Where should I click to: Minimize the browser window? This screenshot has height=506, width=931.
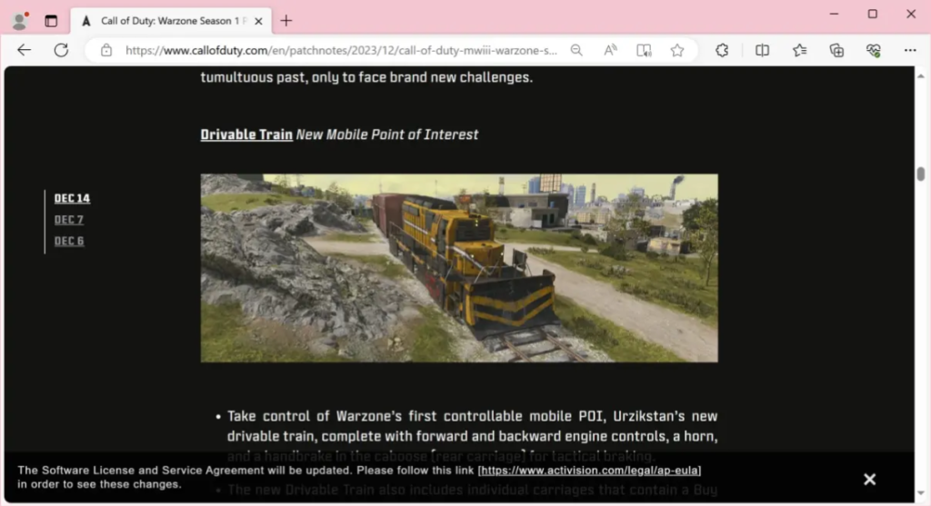click(x=835, y=14)
